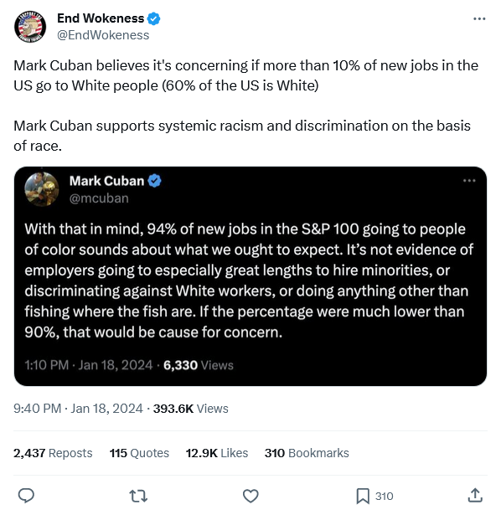View the 12.9K Likes list
This screenshot has width=501, height=515.
(x=217, y=453)
